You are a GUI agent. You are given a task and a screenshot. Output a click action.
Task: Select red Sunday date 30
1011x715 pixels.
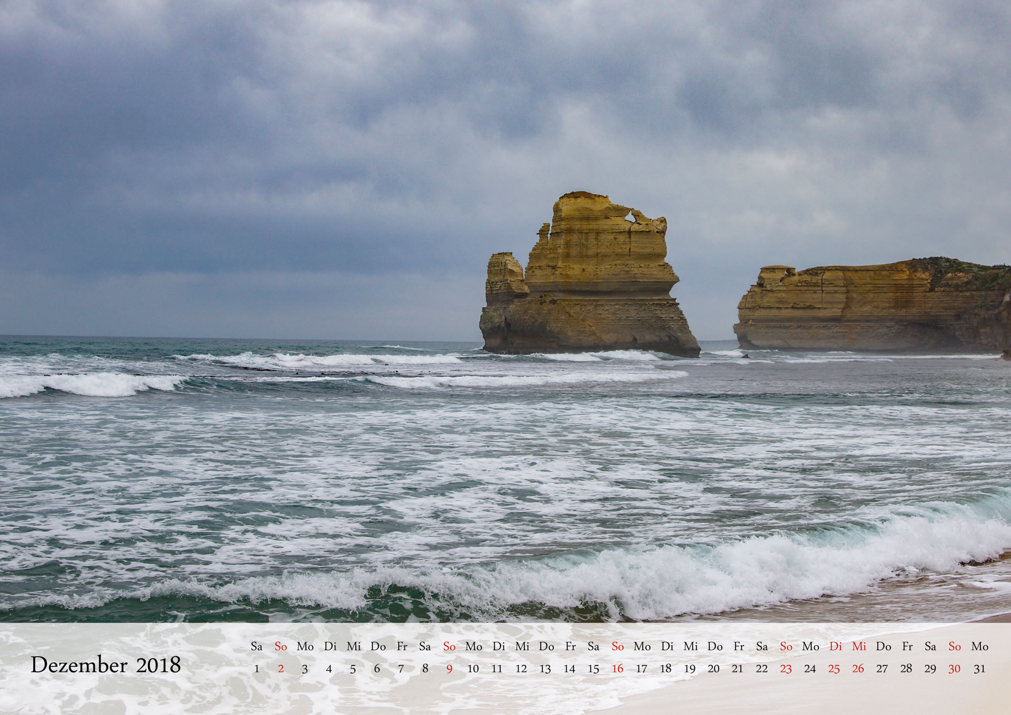[955, 669]
